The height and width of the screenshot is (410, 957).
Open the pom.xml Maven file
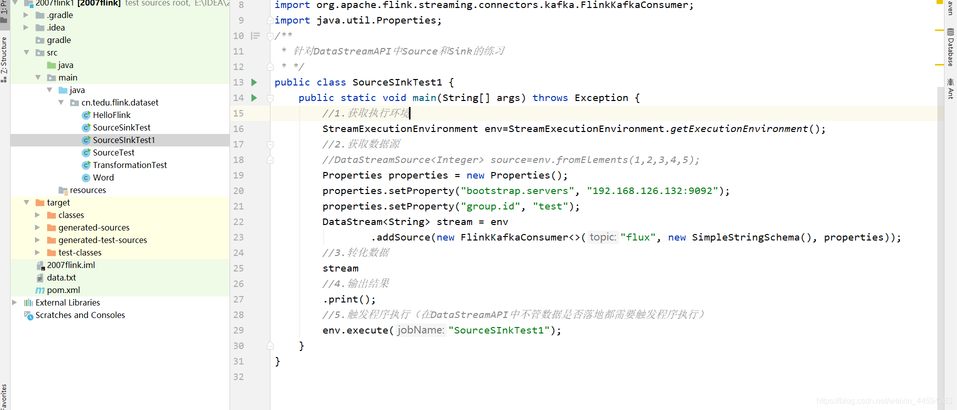point(63,290)
